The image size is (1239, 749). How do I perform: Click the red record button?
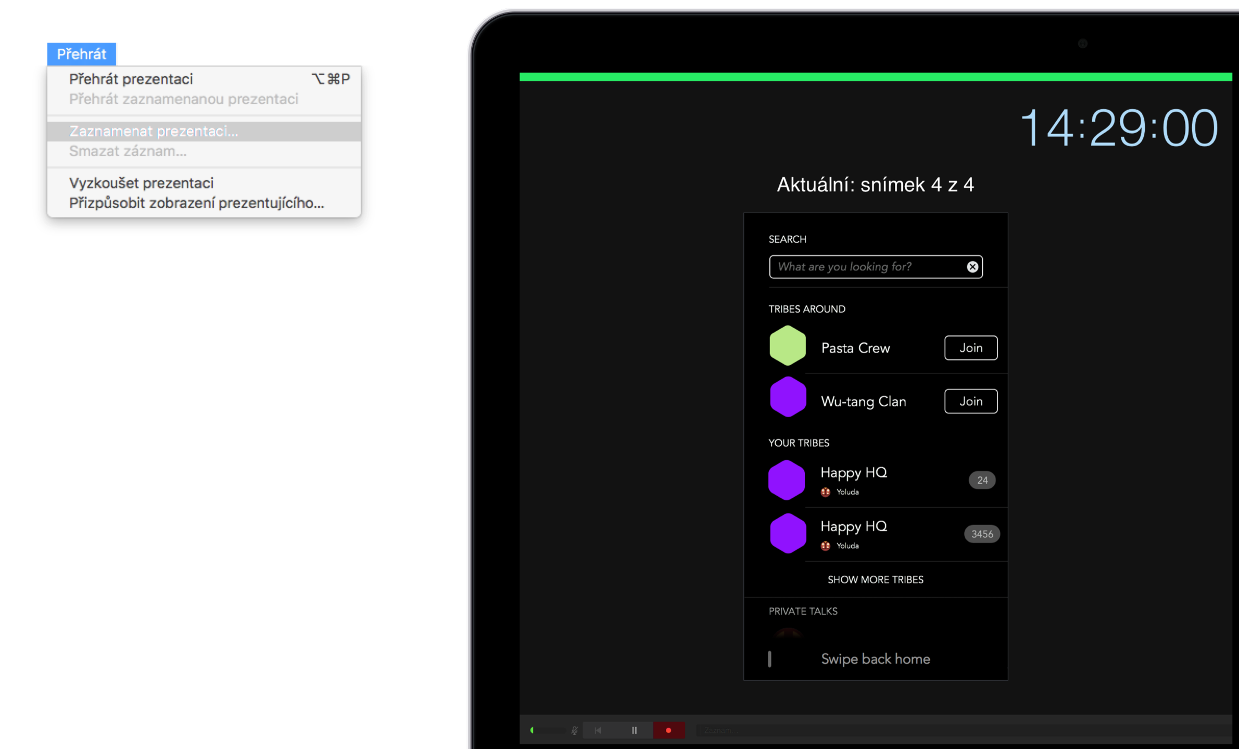click(668, 730)
